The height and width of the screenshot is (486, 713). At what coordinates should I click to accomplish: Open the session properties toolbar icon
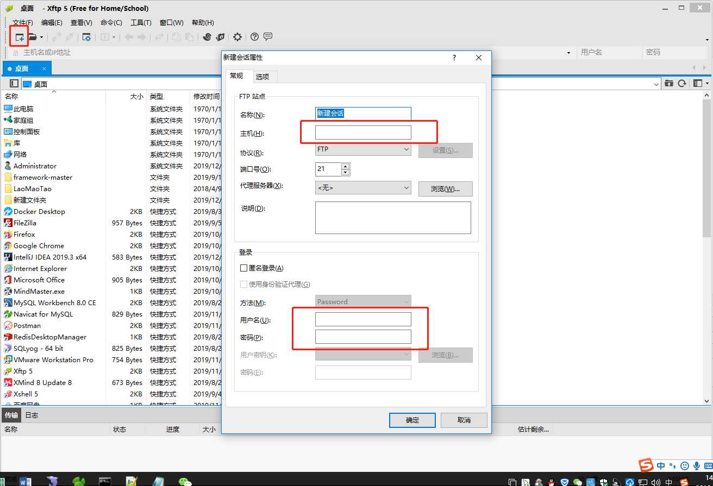pyautogui.click(x=86, y=37)
